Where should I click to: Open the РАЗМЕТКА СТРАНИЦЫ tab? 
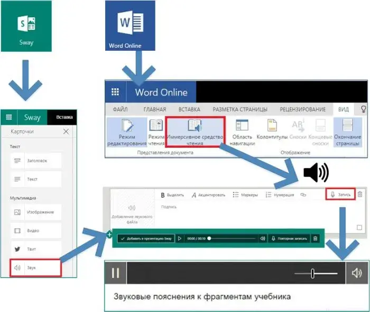point(240,109)
